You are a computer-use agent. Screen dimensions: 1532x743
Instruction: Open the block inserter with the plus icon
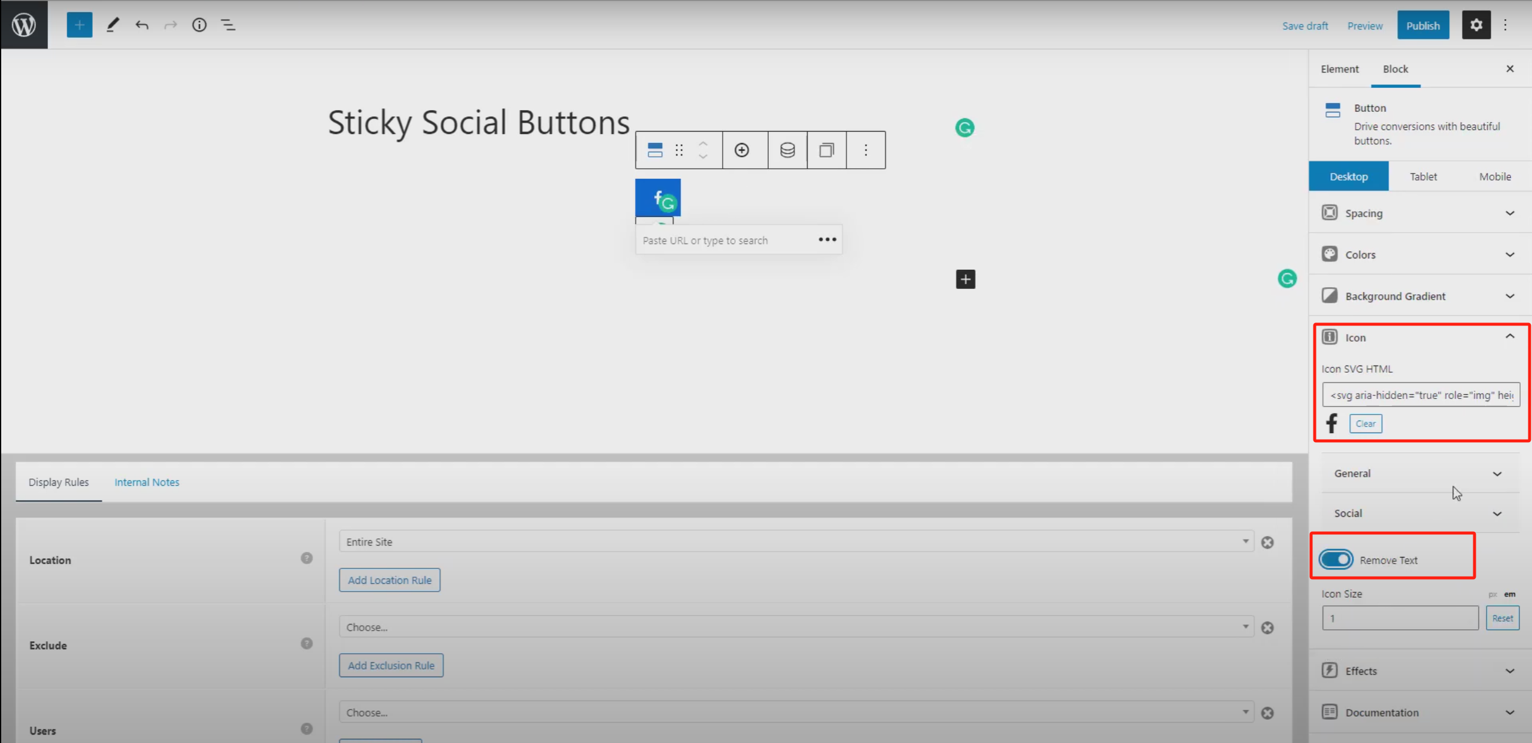80,25
